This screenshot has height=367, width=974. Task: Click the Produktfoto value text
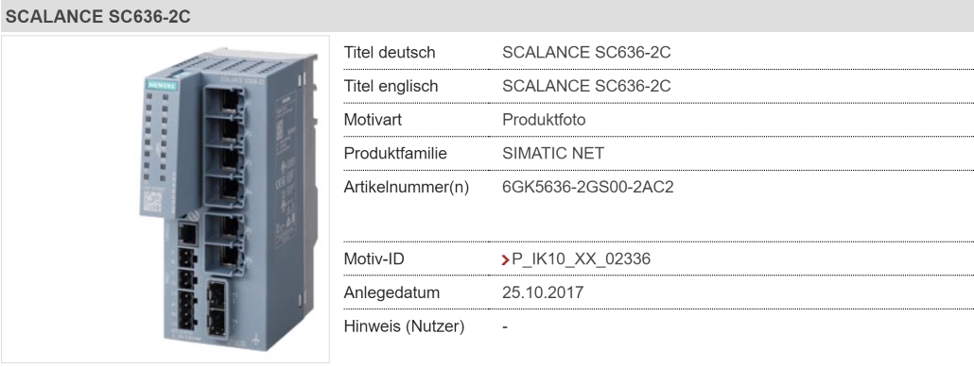[x=544, y=120]
